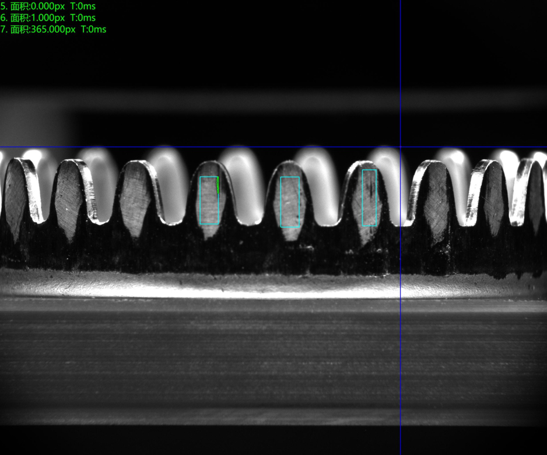Viewport: 547px width, 455px height.
Task: Click the gear tooth just left of the left ROI tooth
Action: 137,195
